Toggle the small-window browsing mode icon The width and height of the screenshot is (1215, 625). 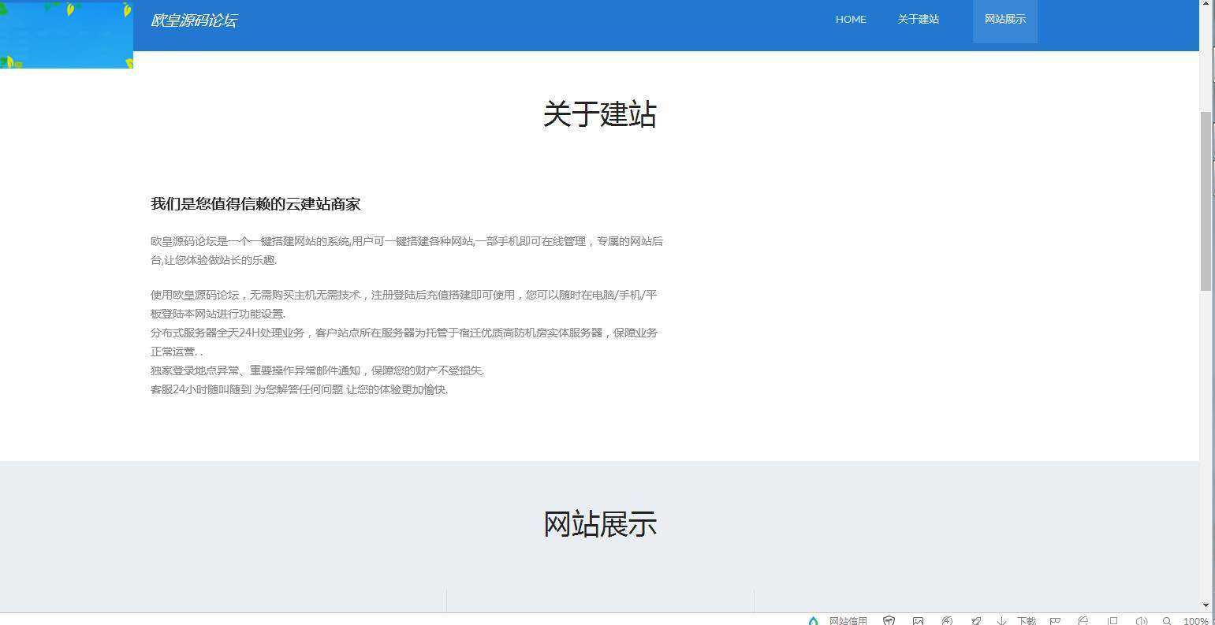tap(1112, 620)
